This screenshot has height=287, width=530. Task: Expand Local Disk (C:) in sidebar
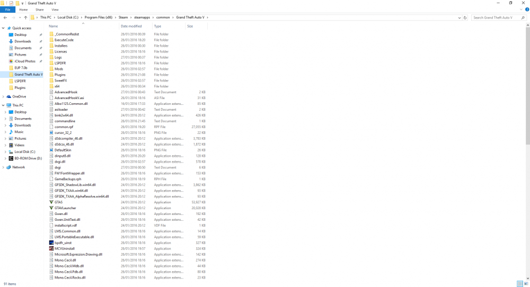coord(5,152)
